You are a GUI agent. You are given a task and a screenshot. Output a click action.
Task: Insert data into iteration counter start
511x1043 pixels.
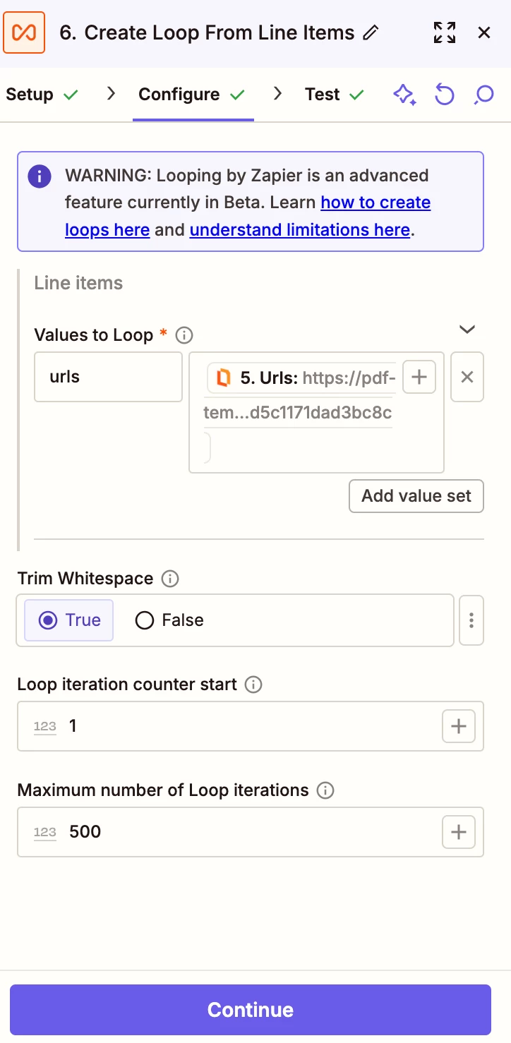[459, 726]
